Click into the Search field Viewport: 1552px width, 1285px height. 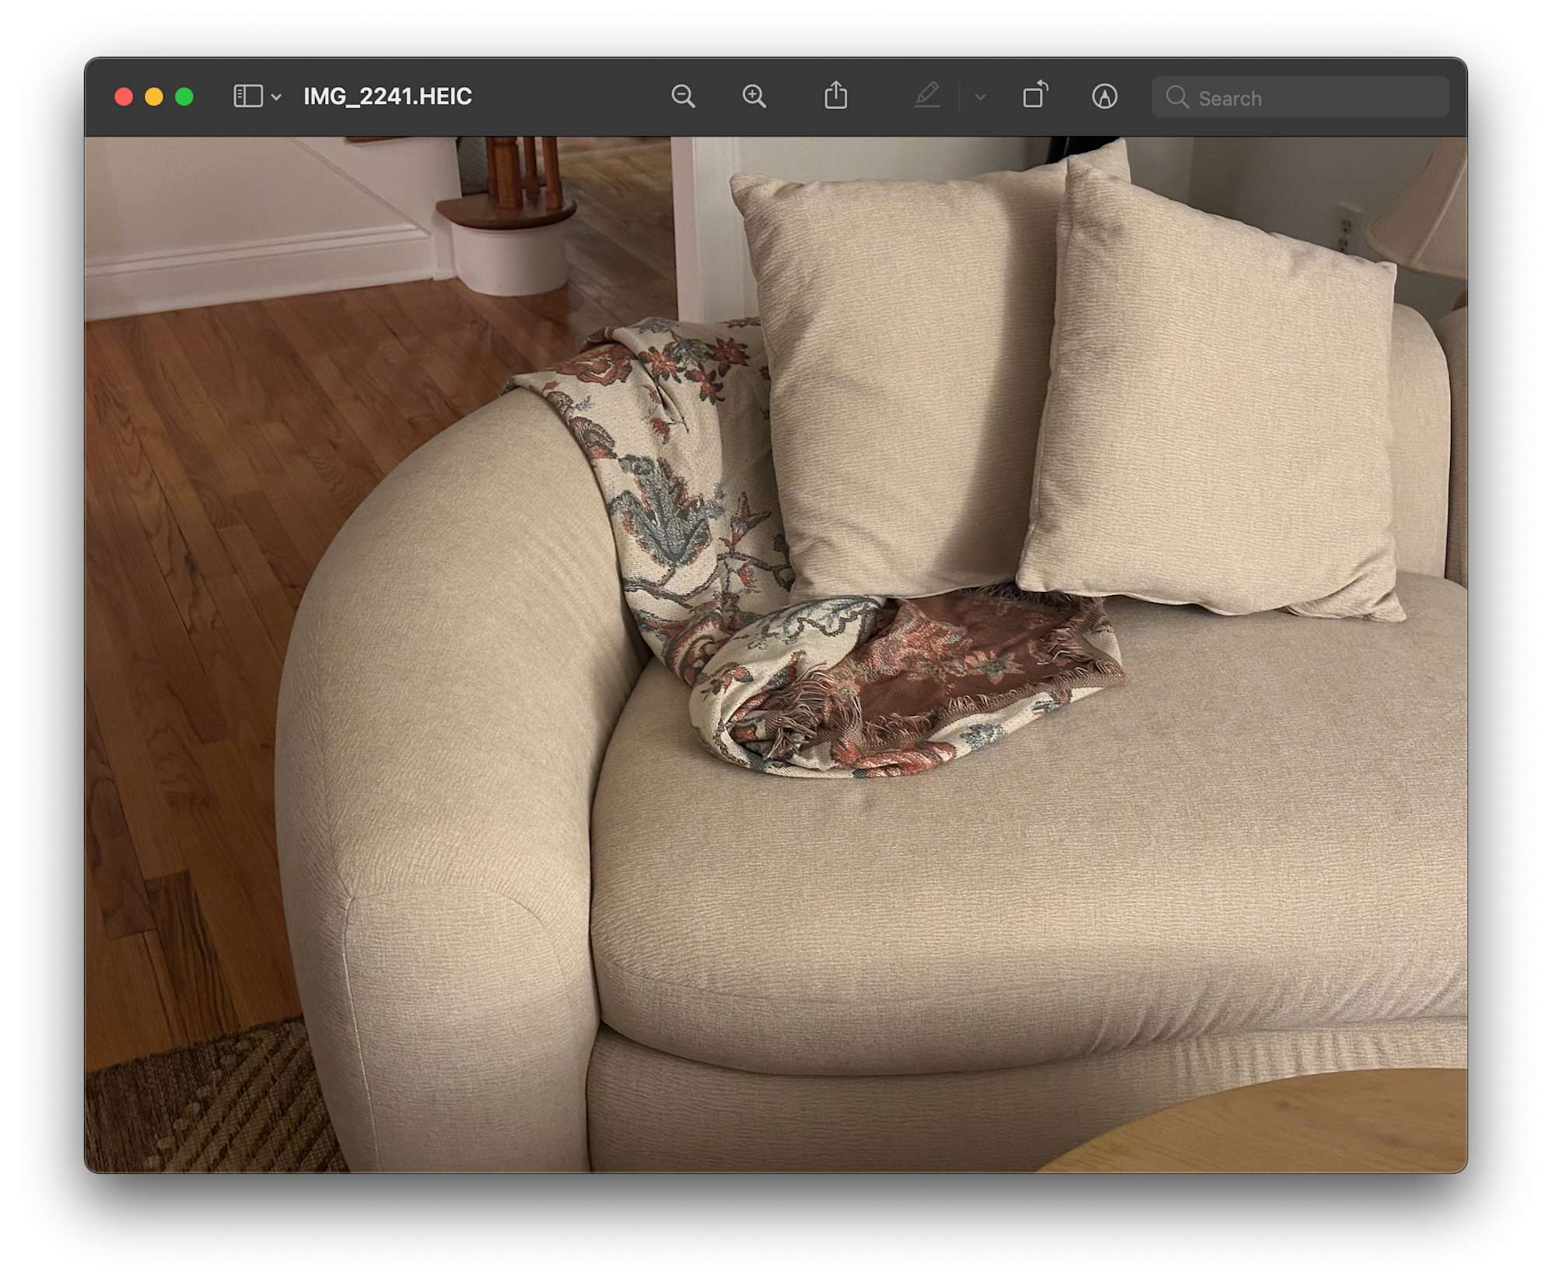tap(1300, 97)
